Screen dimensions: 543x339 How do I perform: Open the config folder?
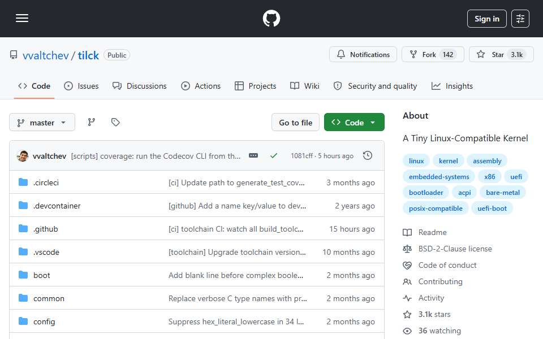coord(44,321)
